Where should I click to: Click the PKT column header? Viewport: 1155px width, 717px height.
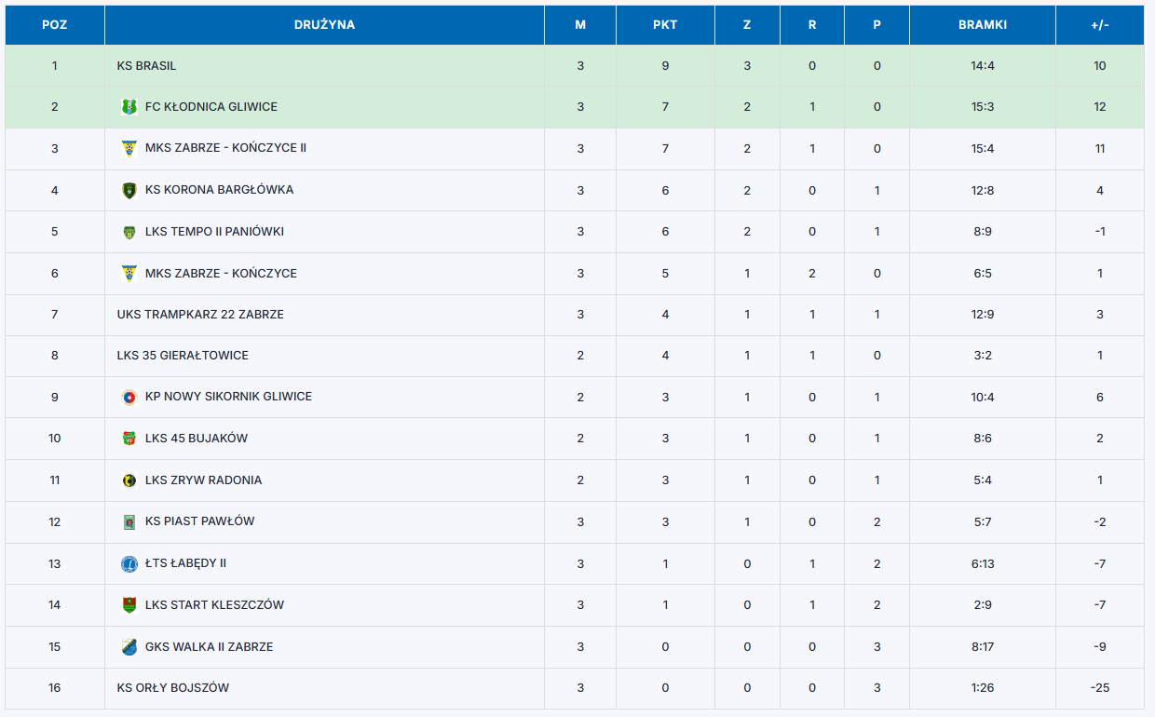point(665,25)
